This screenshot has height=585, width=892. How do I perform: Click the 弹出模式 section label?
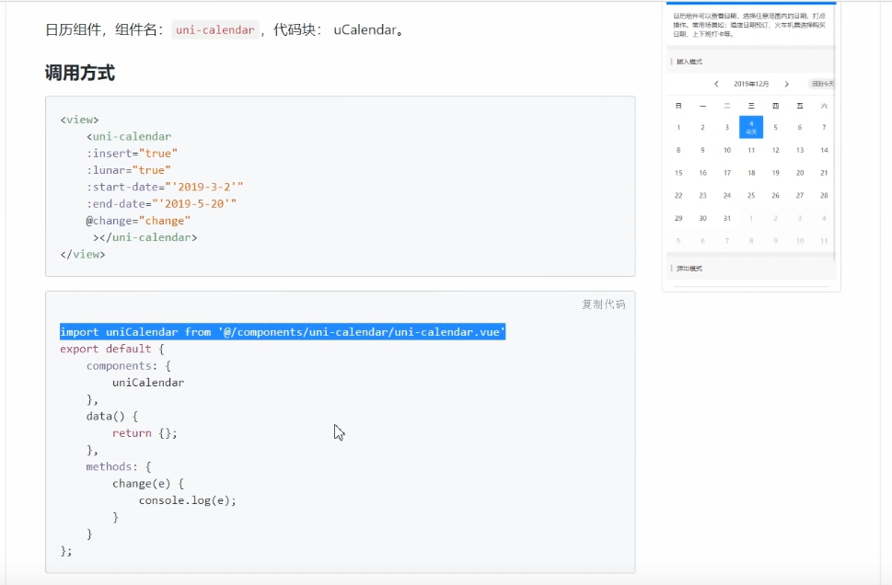point(689,269)
